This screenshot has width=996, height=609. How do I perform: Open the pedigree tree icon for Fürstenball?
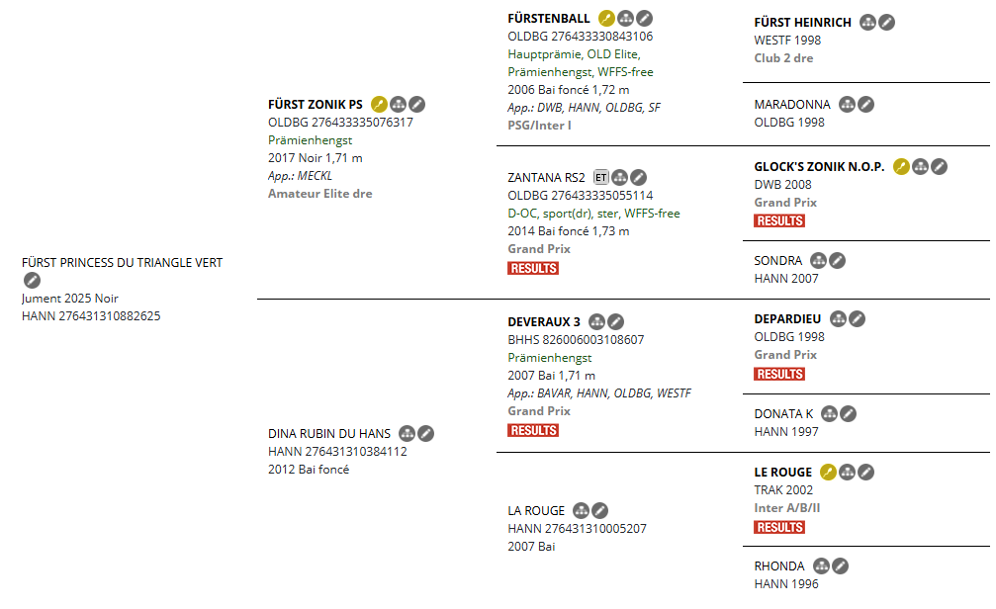pos(626,18)
